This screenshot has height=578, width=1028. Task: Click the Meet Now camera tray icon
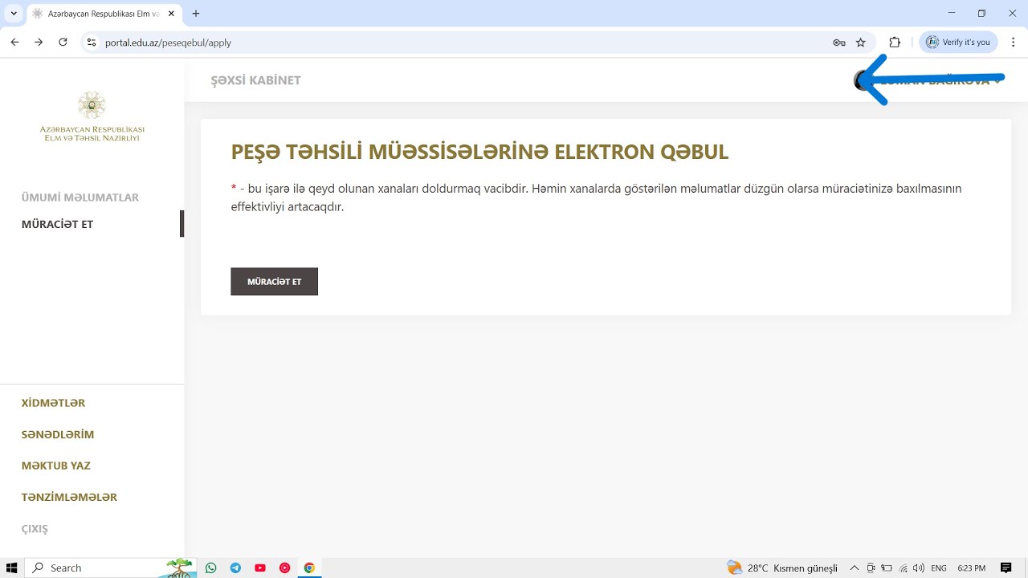click(x=871, y=568)
